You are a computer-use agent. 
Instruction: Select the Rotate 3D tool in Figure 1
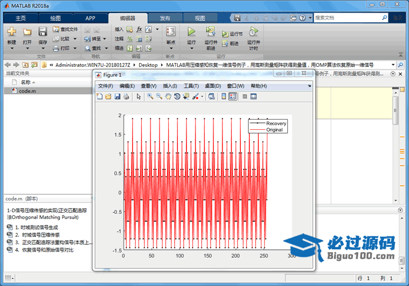(177, 97)
